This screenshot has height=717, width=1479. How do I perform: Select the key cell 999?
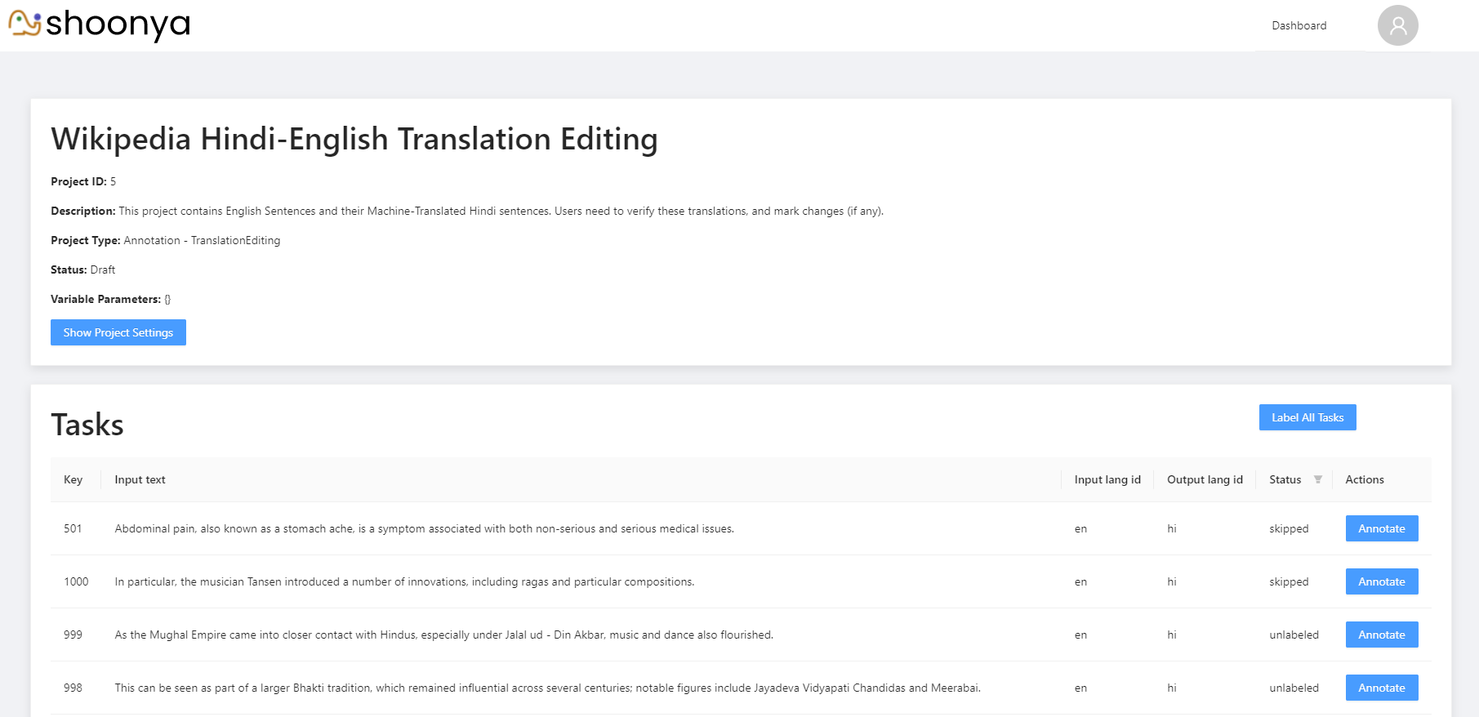coord(73,635)
